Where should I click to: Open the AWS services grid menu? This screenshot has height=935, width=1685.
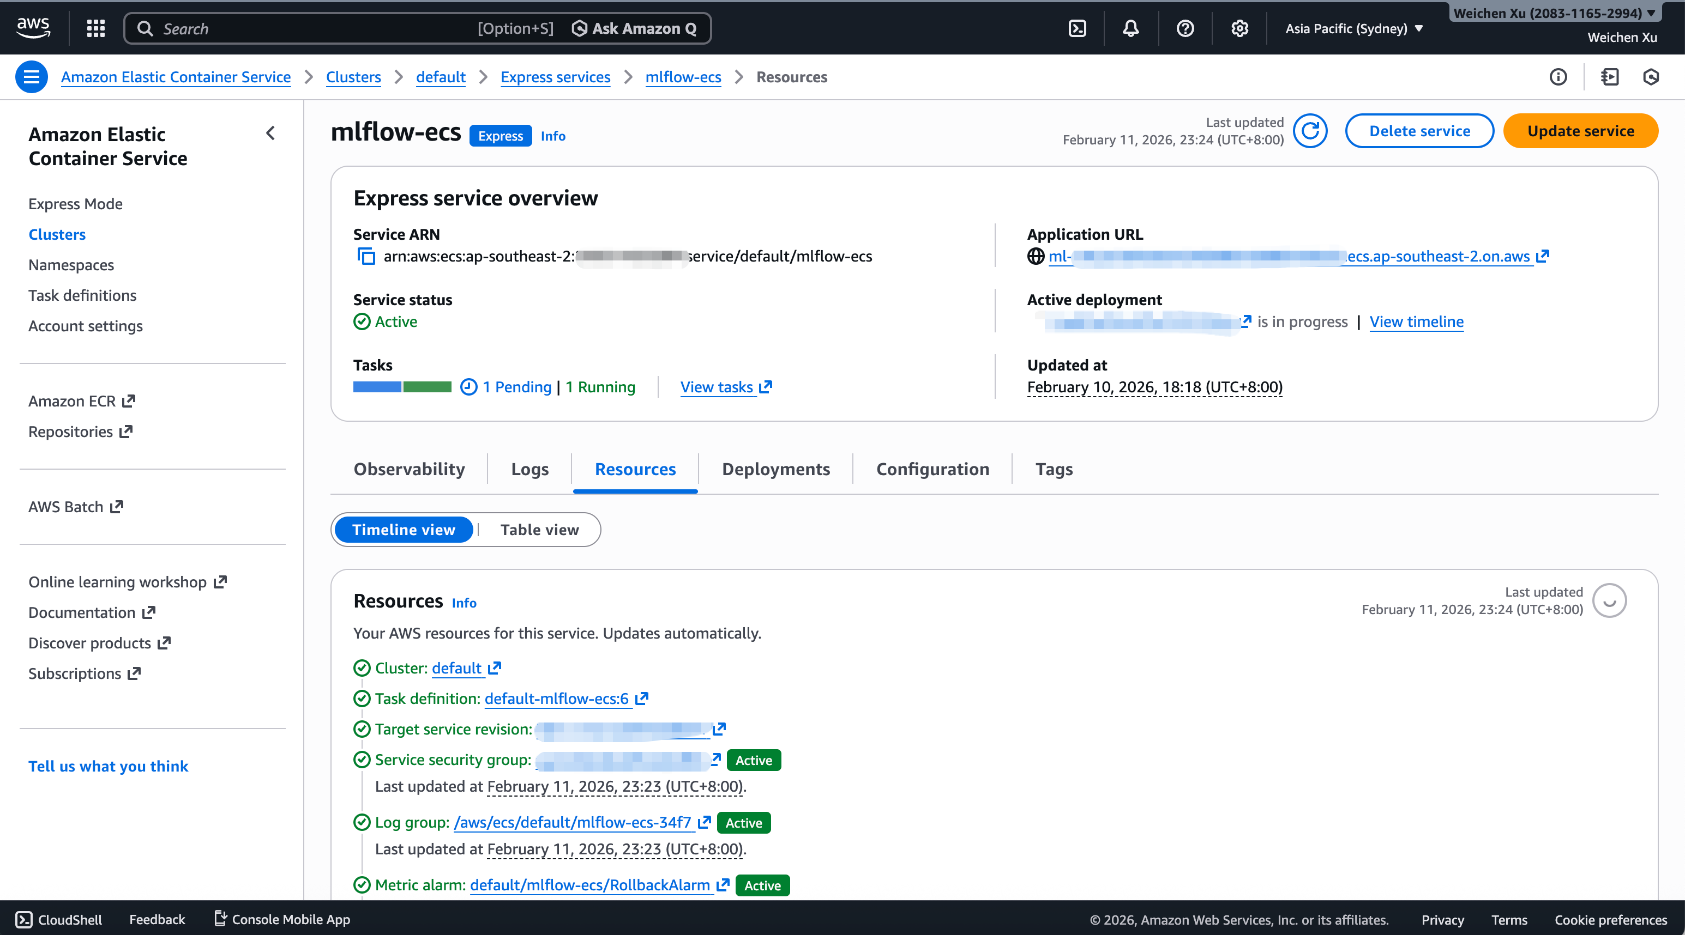pos(95,28)
